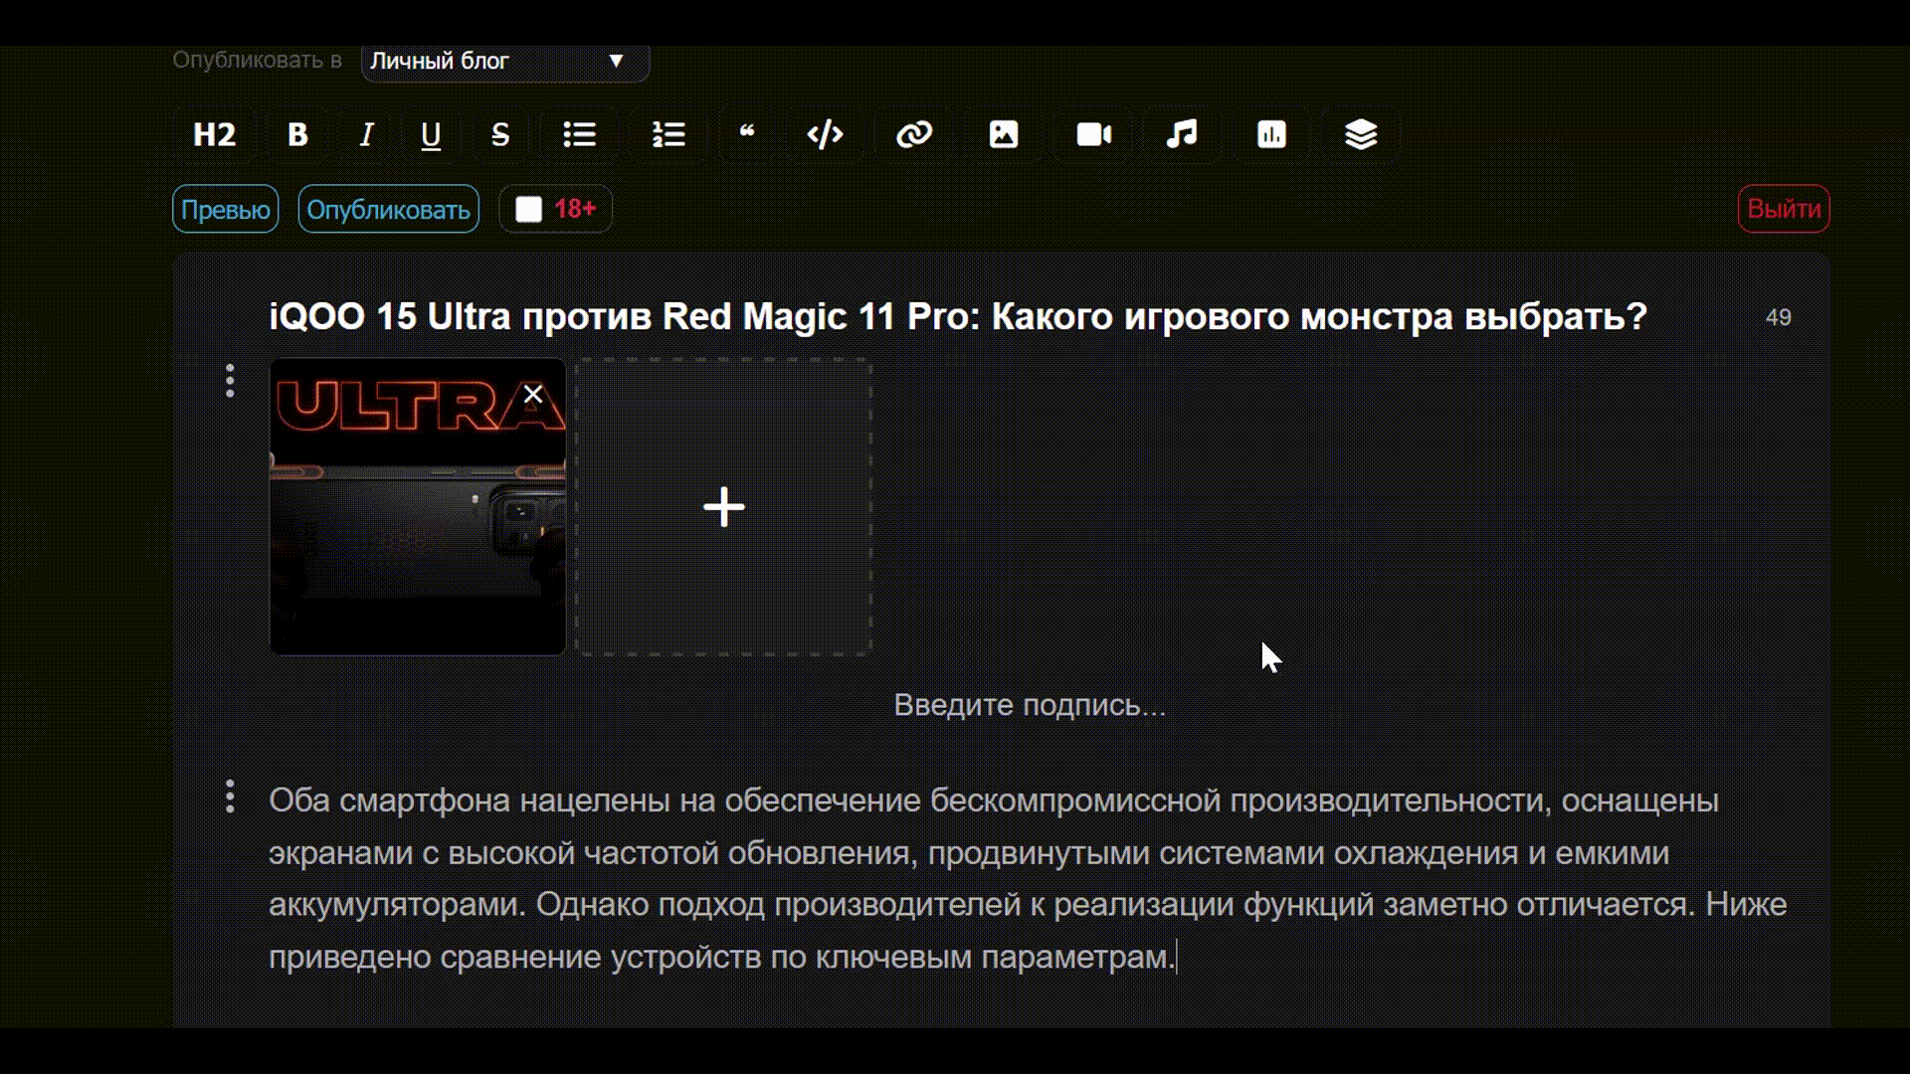Toggle italic text formatting
The height and width of the screenshot is (1074, 1910).
pyautogui.click(x=366, y=134)
